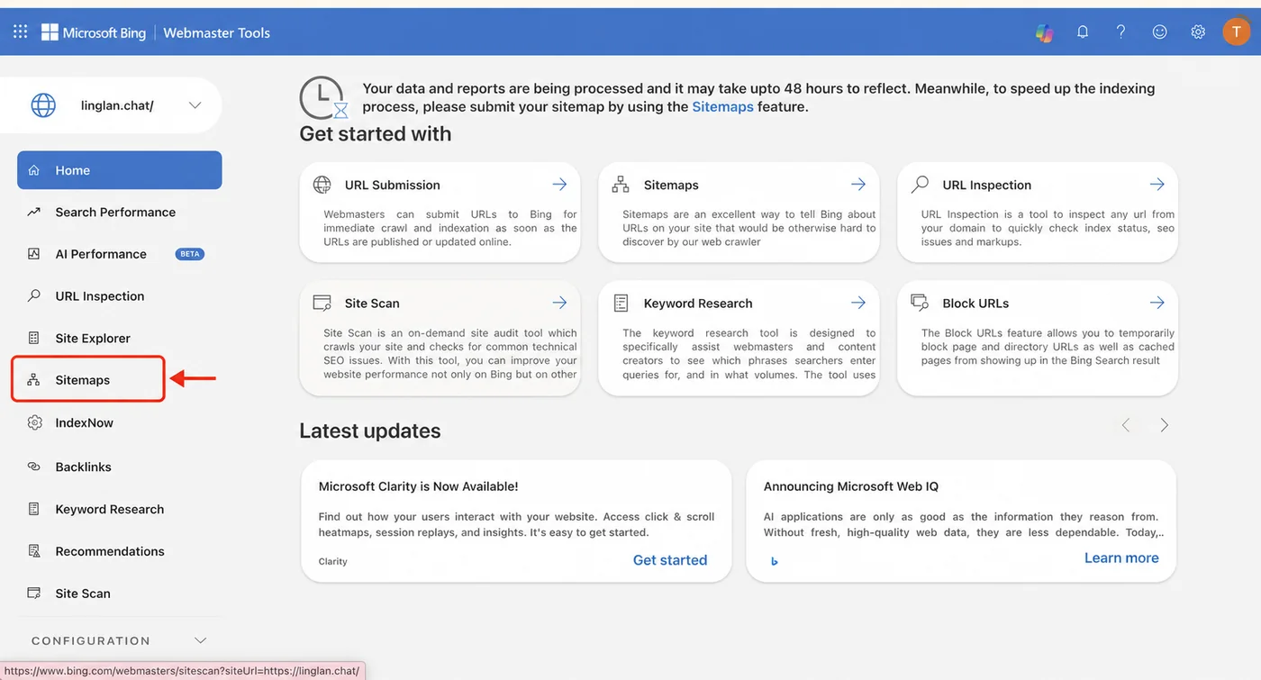1261x680 pixels.
Task: Click the URL Inspection card title
Action: (987, 185)
